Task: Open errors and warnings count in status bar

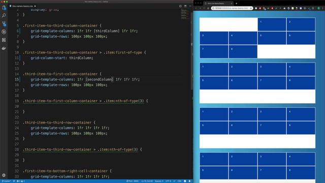Action: pyautogui.click(x=20, y=181)
